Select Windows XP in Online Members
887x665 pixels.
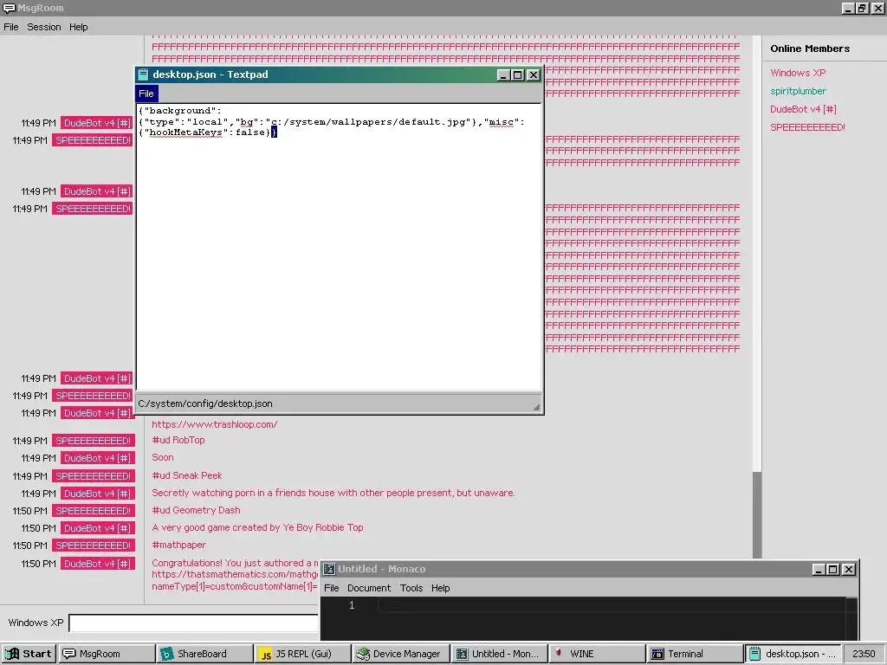click(x=798, y=73)
